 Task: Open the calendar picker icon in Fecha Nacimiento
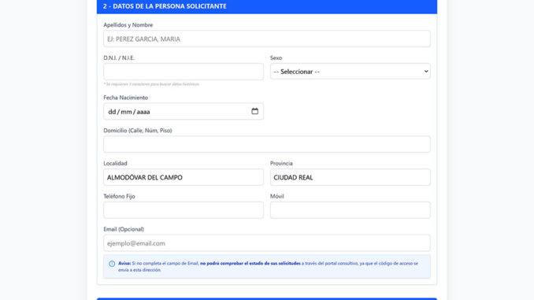click(x=254, y=111)
